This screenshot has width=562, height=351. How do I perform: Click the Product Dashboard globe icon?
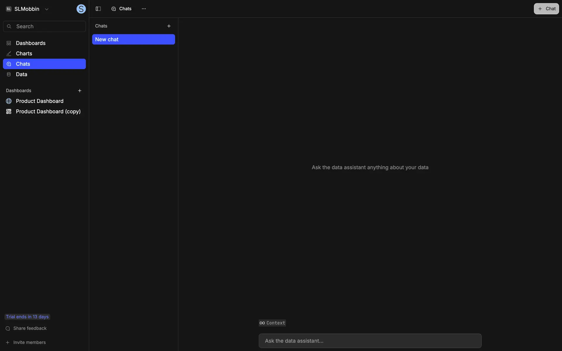coord(9,101)
